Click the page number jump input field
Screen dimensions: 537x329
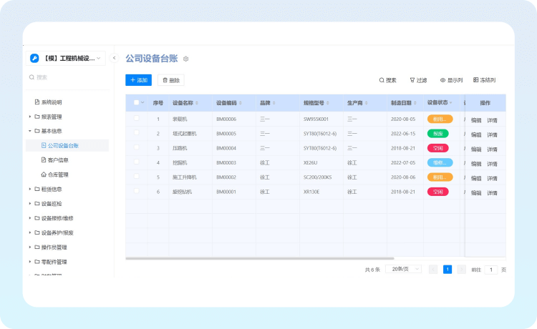(x=491, y=270)
